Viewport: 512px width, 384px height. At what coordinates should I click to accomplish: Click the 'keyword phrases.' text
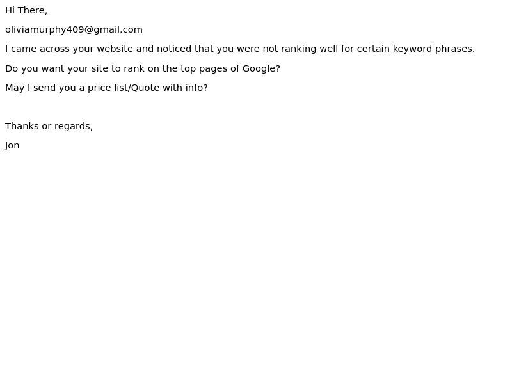(434, 49)
